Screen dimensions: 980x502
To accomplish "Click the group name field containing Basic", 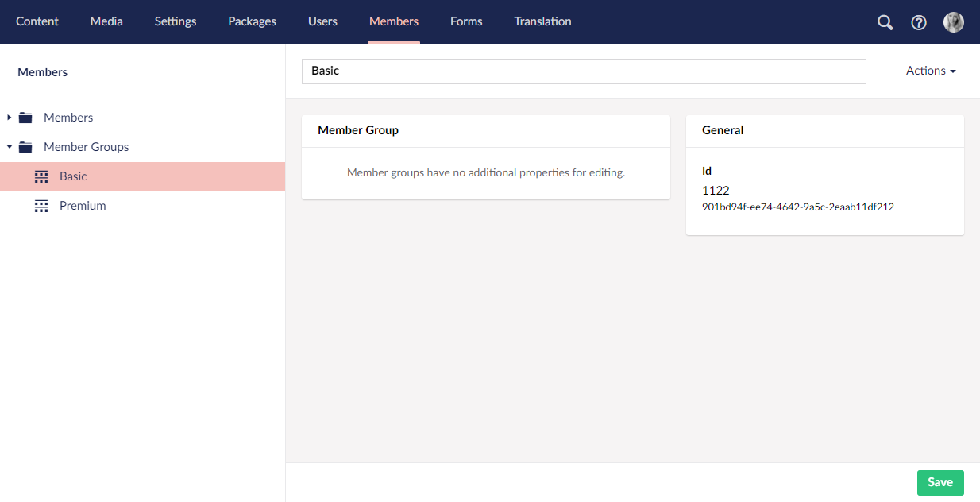I will pos(584,71).
